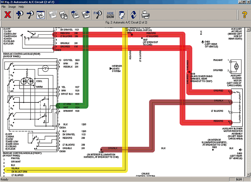This screenshot has height=182, width=251.
Task: Click the blue refresh arrows icon
Action: coord(133,15)
